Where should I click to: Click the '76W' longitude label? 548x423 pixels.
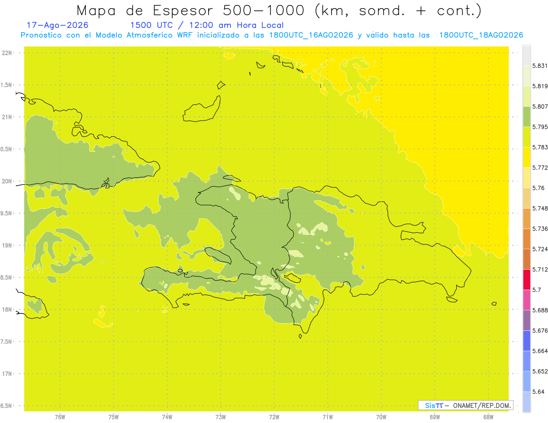[60, 417]
